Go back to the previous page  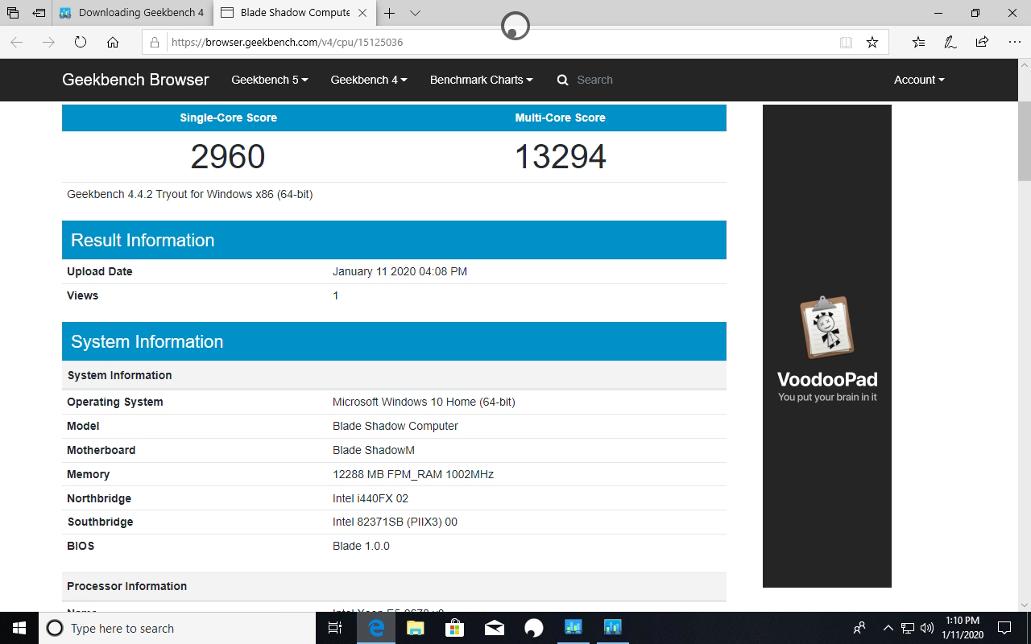17,42
